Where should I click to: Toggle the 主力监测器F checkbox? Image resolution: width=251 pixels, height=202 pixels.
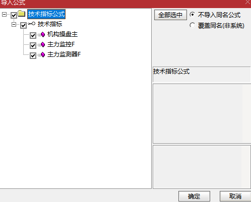click(x=33, y=55)
